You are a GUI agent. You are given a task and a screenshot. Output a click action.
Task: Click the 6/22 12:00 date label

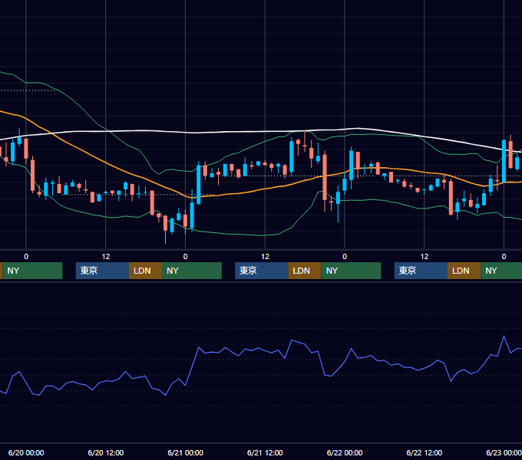[424, 452]
